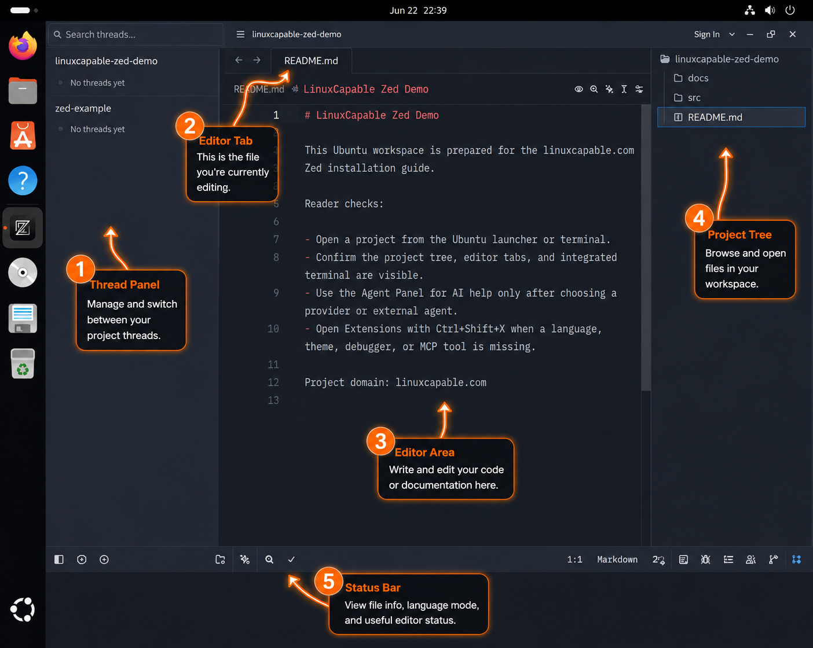The image size is (813, 648).
Task: Open Trash from the Ubuntu dock
Action: point(23,364)
